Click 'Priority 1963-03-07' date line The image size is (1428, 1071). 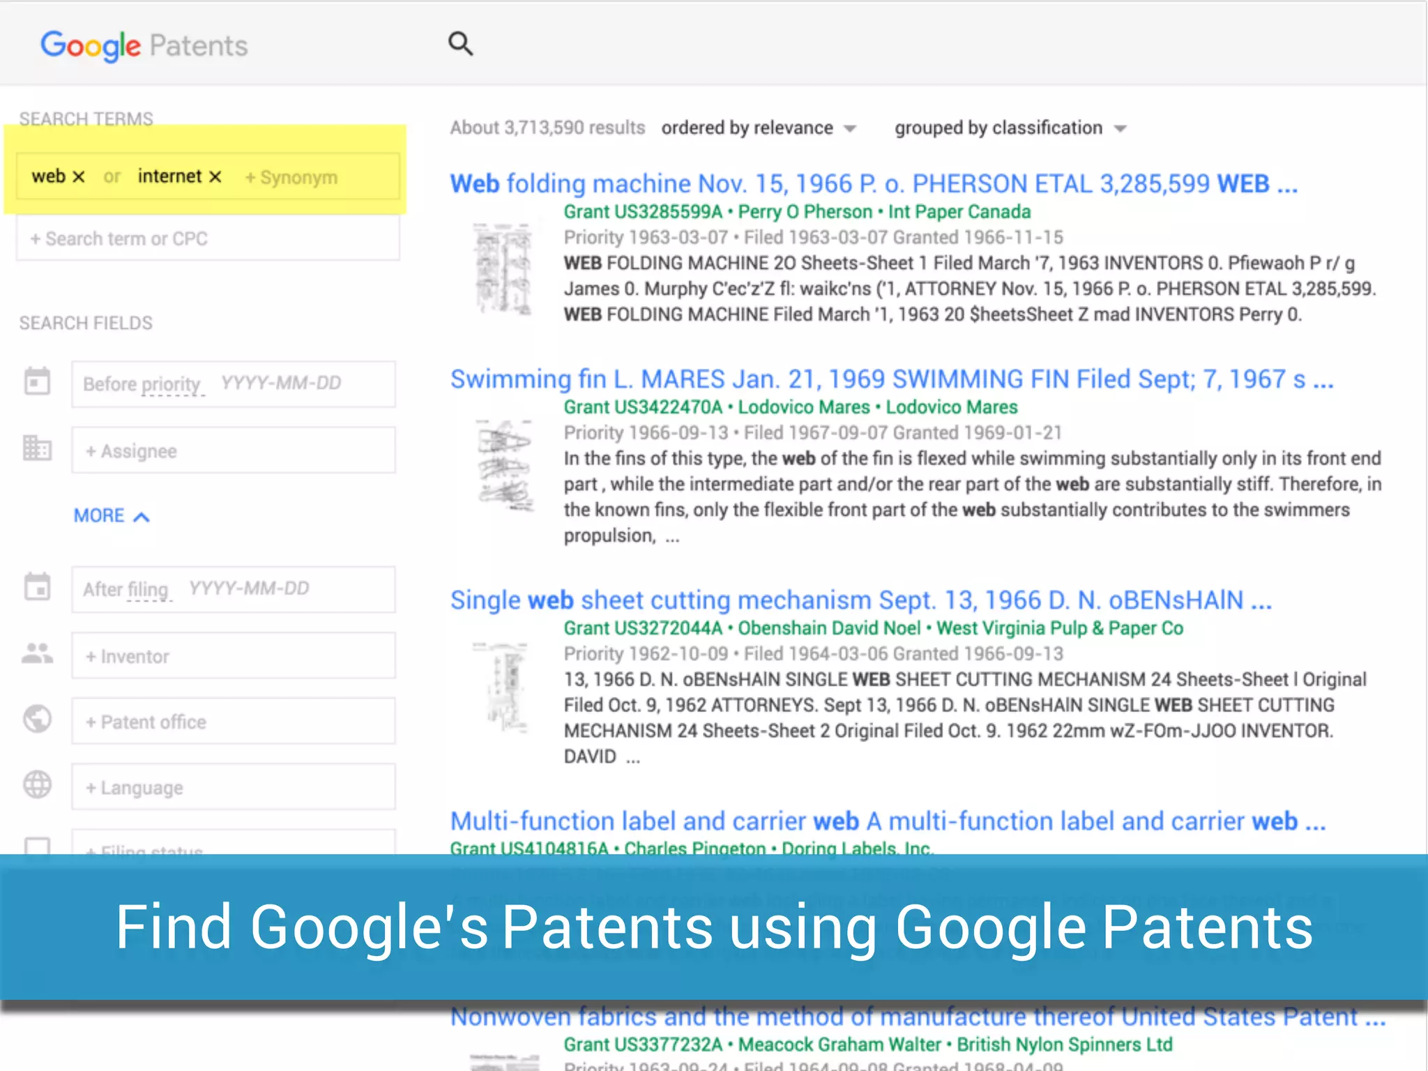click(814, 238)
